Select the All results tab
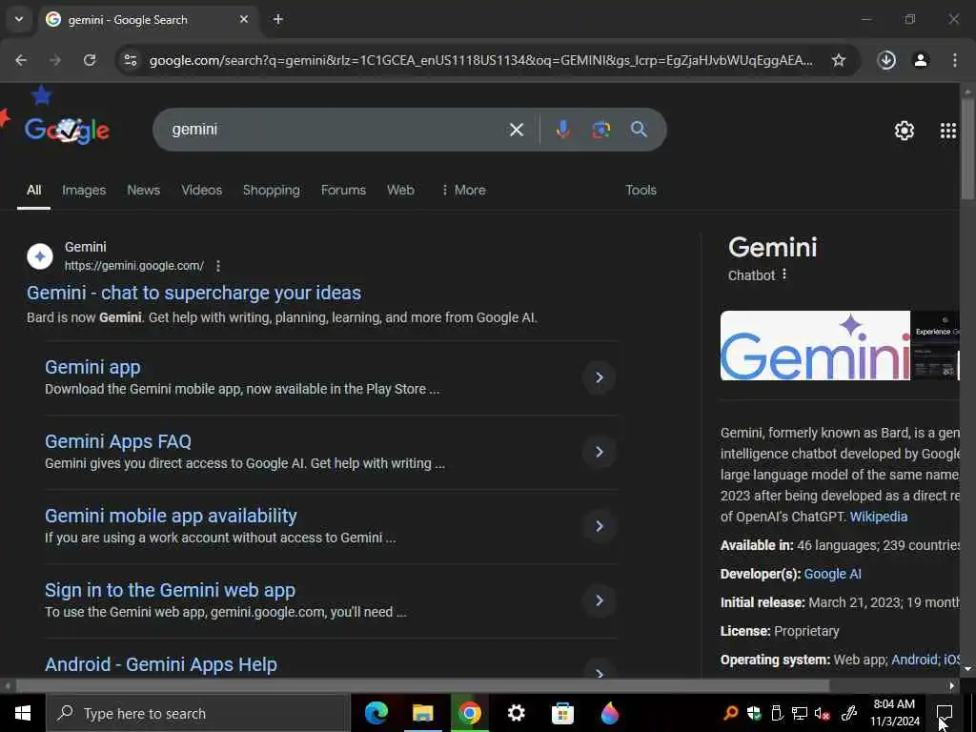The height and width of the screenshot is (732, 976). point(33,191)
